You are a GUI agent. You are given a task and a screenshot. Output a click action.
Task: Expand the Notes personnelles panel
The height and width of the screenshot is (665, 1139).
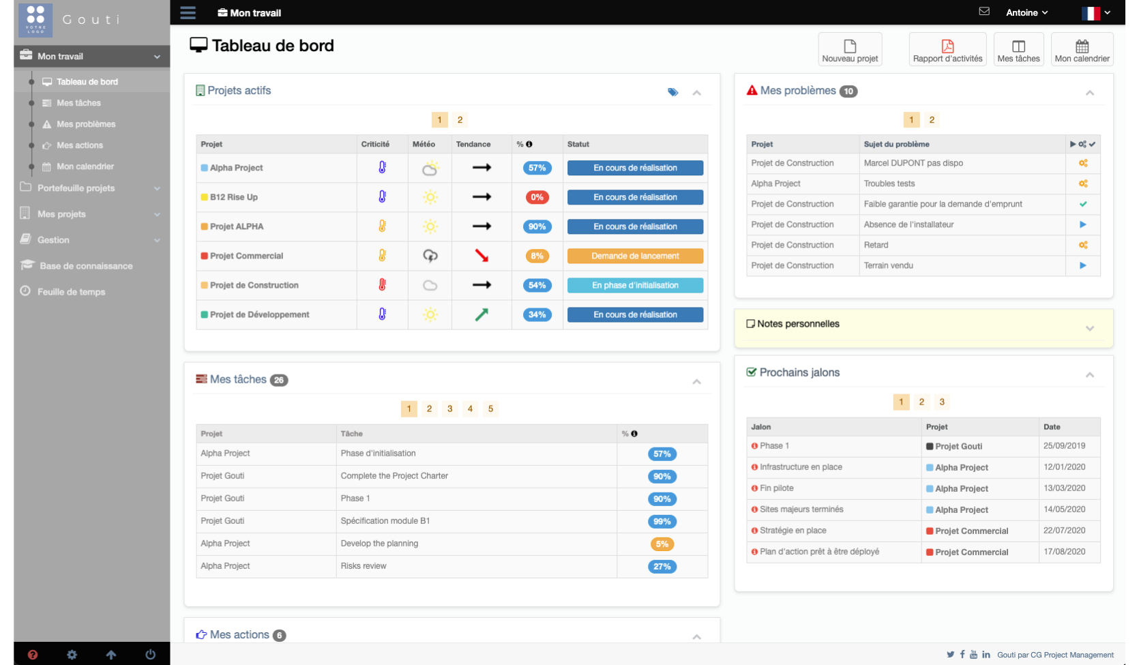pyautogui.click(x=1089, y=328)
